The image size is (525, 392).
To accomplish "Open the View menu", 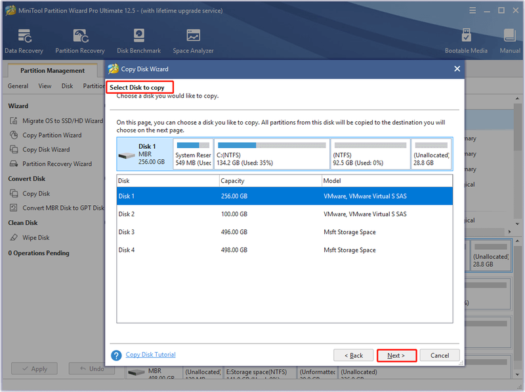I will (x=45, y=86).
